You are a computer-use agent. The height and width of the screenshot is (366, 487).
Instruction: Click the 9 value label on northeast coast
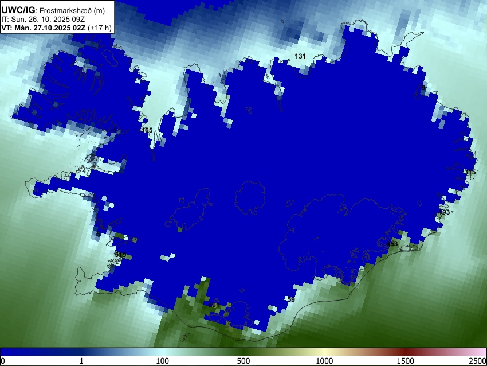(x=423, y=88)
